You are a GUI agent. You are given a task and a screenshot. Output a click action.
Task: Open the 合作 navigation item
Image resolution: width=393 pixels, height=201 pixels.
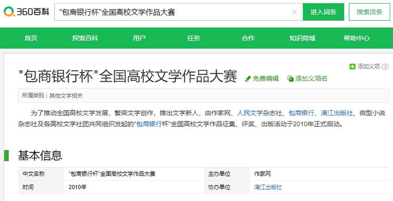point(248,38)
